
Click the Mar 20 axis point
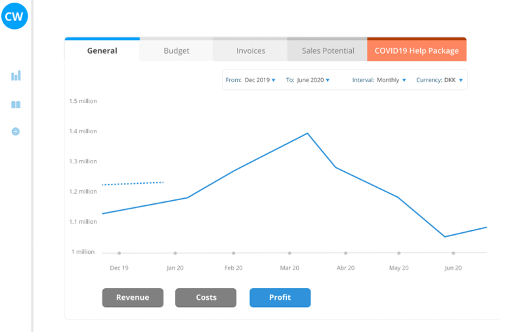289,253
